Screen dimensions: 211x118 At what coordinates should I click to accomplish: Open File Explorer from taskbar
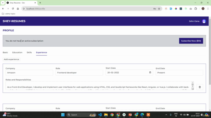(106, 115)
